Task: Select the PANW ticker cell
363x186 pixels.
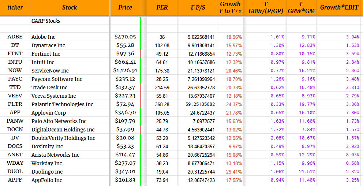Action: coord(15,121)
